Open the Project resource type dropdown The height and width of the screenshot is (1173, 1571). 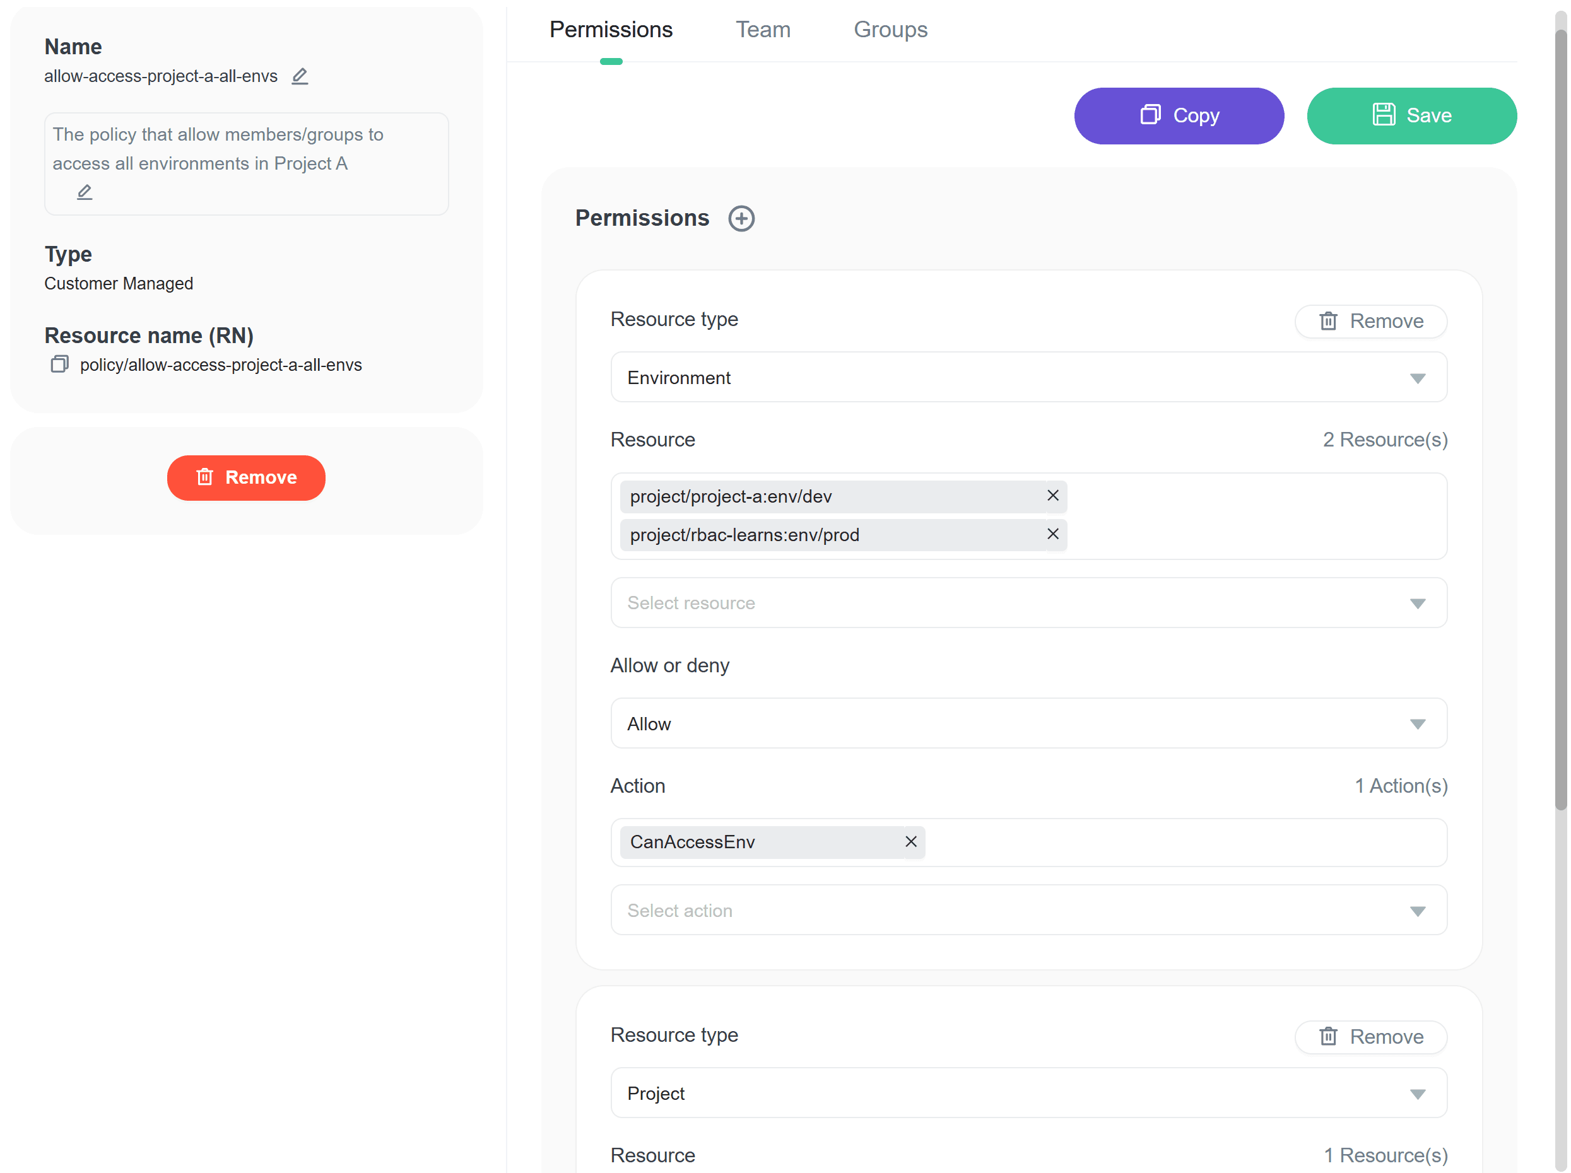pos(1028,1094)
